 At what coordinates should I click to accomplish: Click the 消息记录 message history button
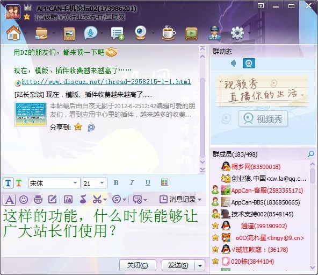coord(178,200)
